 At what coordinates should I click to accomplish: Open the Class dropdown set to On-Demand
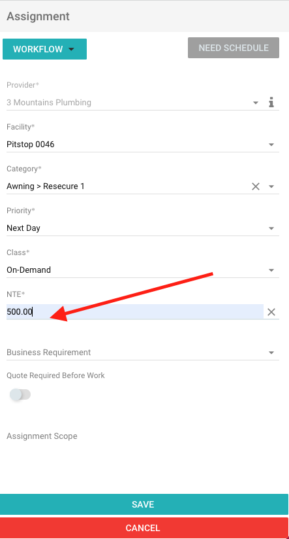click(x=143, y=270)
